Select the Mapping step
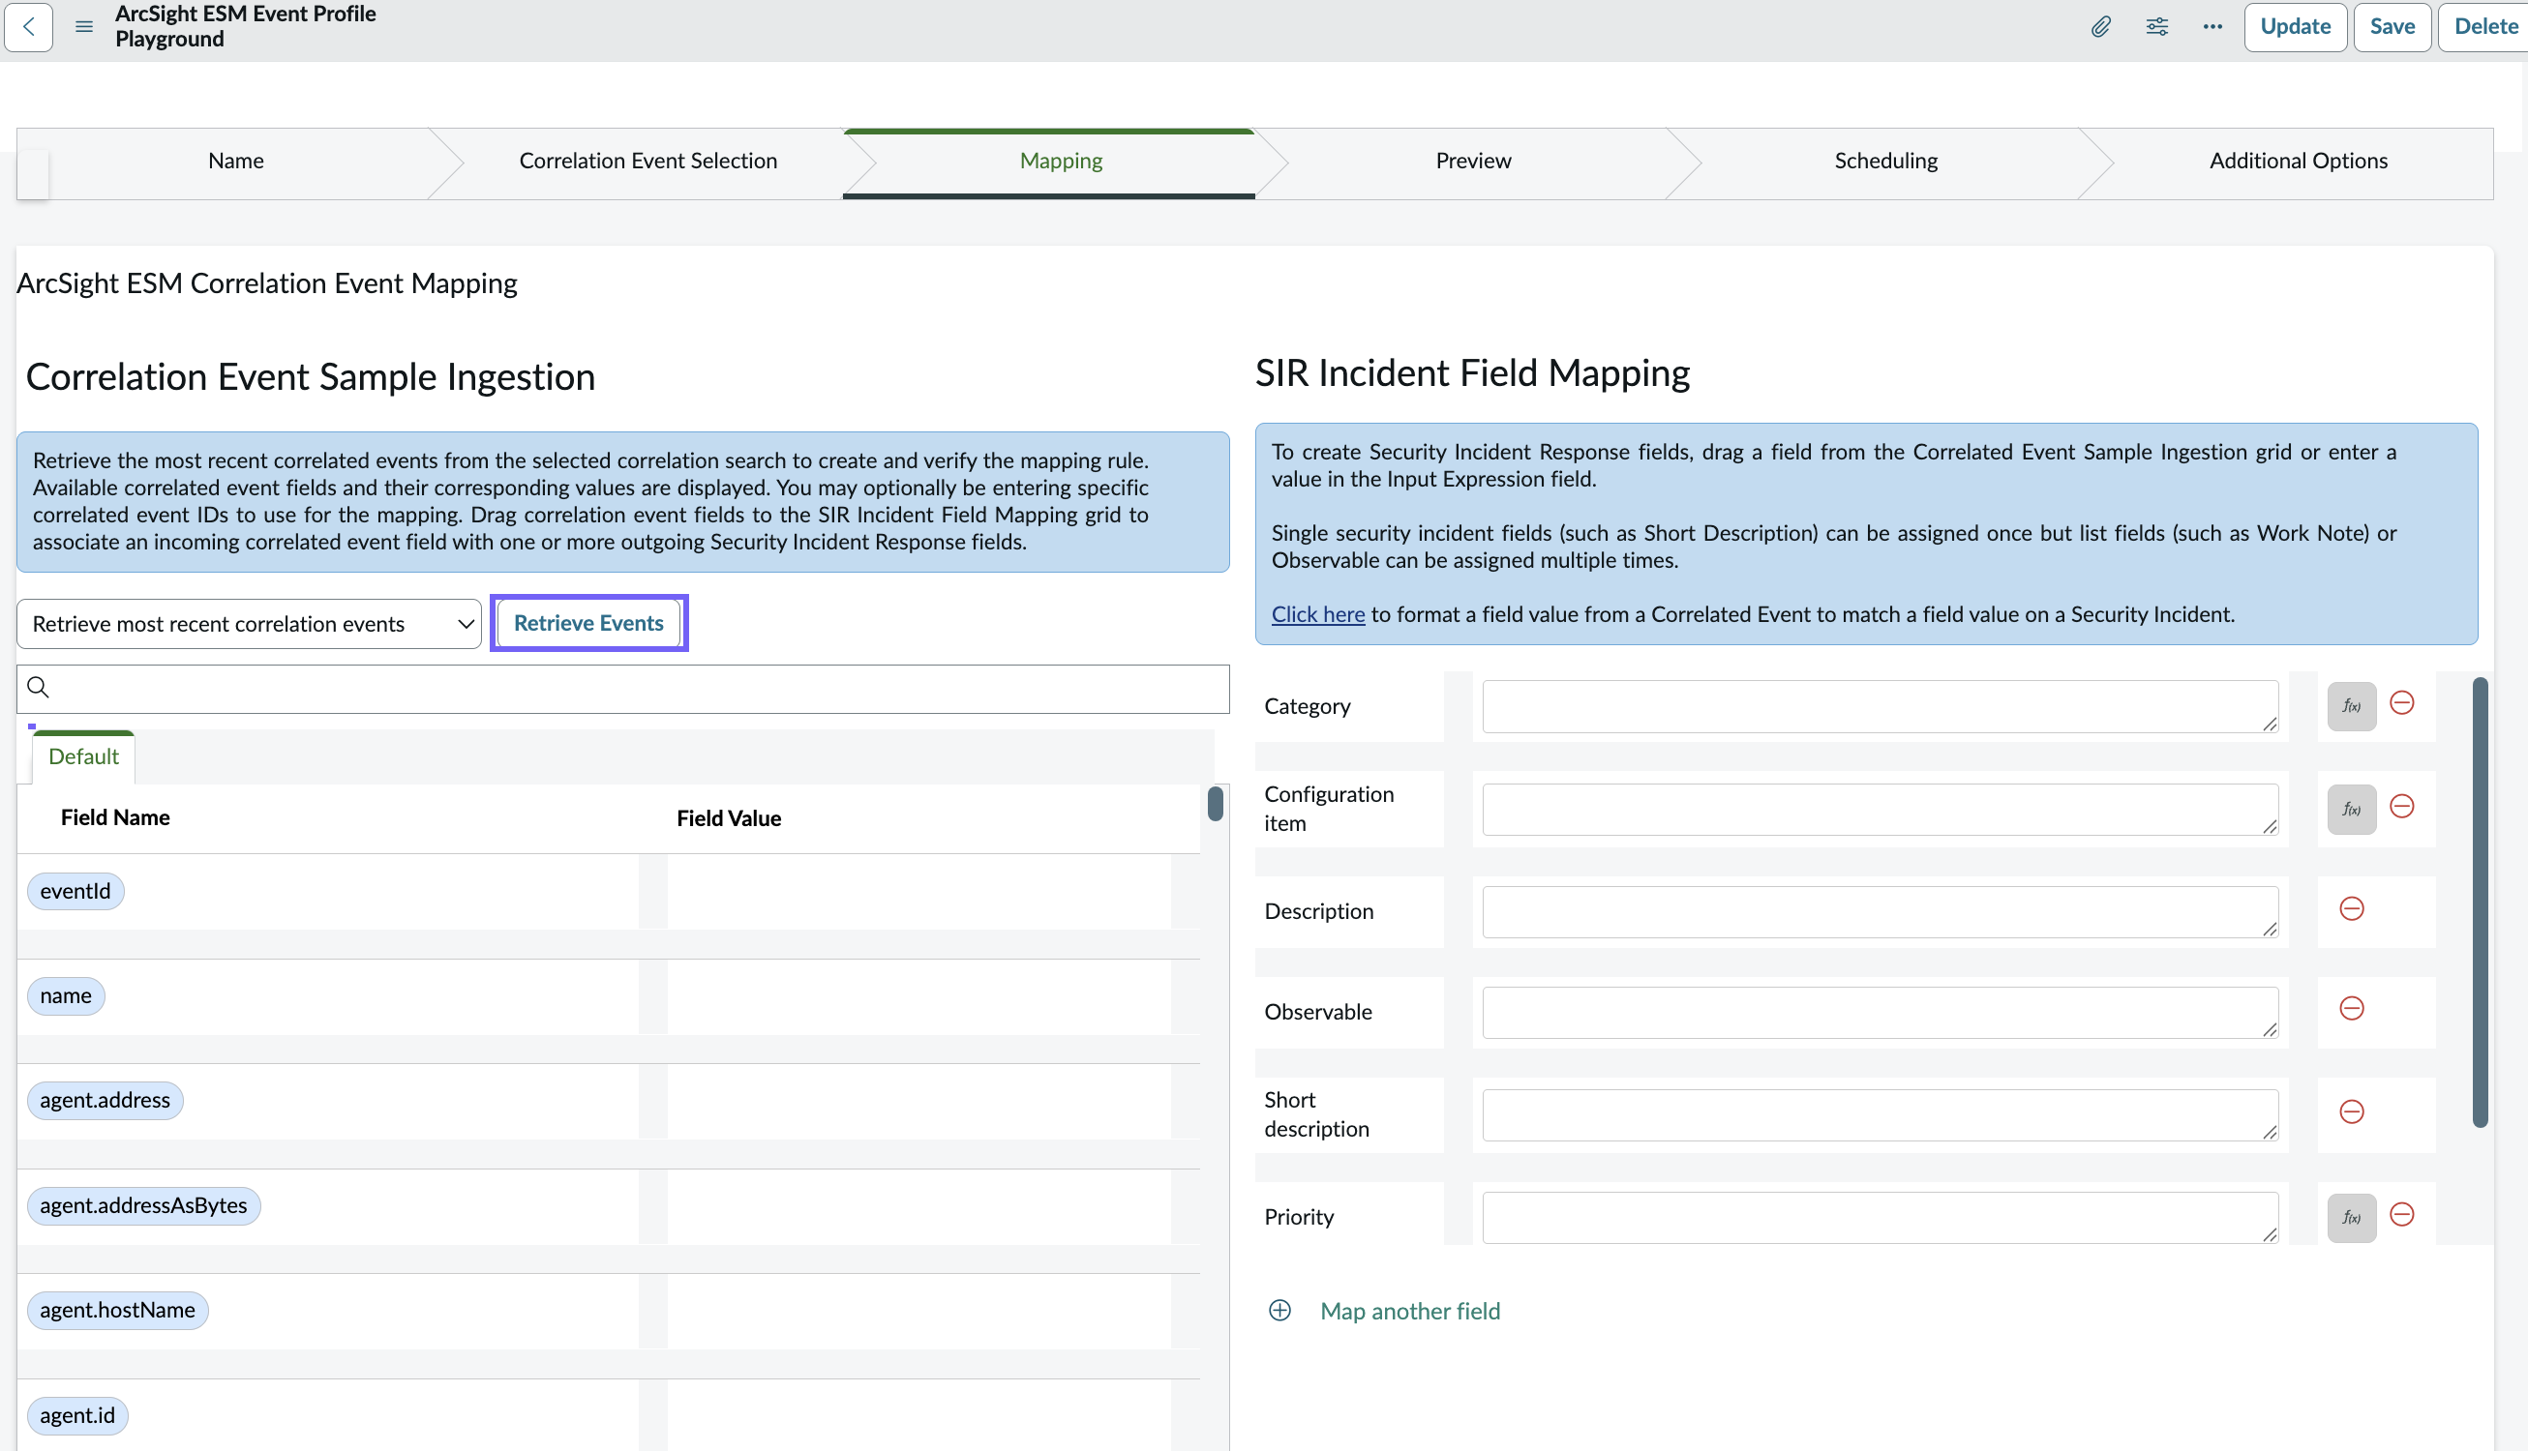The width and height of the screenshot is (2528, 1451). tap(1061, 162)
